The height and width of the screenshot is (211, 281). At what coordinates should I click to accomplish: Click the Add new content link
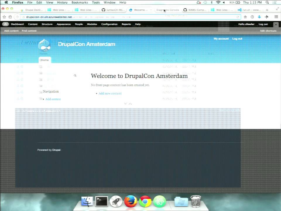click(110, 93)
